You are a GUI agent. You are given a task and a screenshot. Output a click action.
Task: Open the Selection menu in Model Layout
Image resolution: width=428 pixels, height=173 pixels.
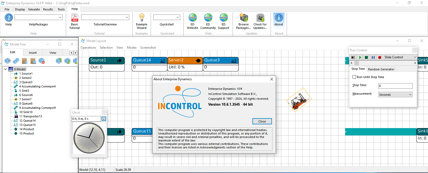[x=106, y=48]
